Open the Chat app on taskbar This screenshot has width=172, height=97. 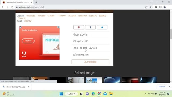click(87, 94)
